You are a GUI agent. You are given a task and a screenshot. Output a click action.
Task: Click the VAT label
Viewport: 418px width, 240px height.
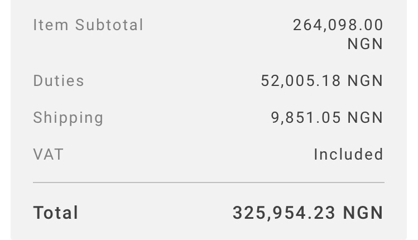(48, 154)
